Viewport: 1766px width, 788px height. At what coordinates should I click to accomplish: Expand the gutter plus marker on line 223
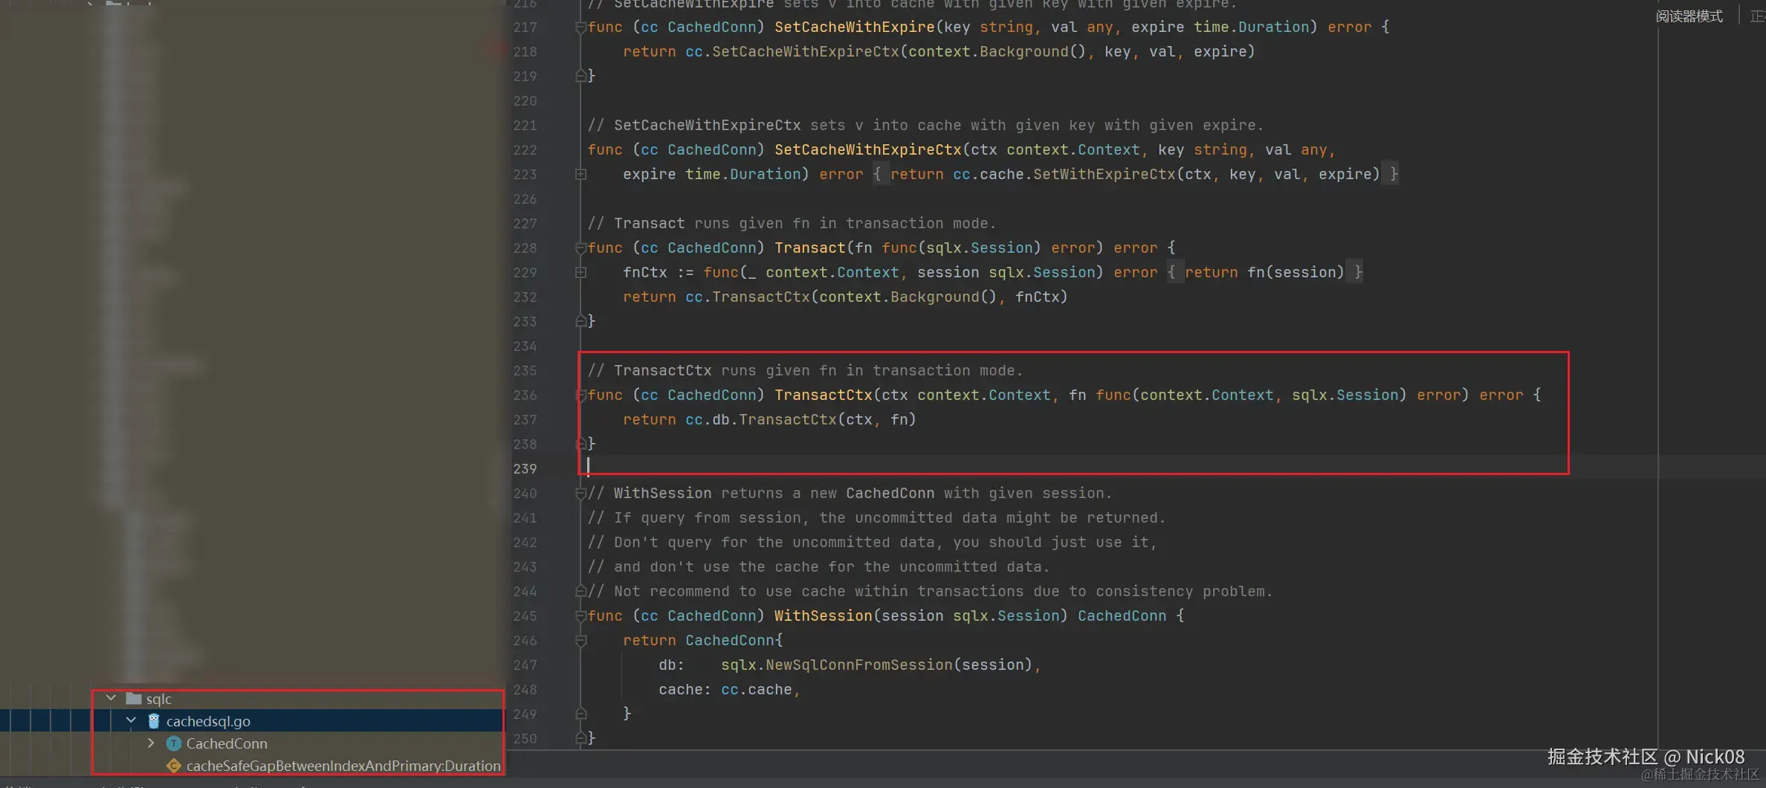coord(580,174)
